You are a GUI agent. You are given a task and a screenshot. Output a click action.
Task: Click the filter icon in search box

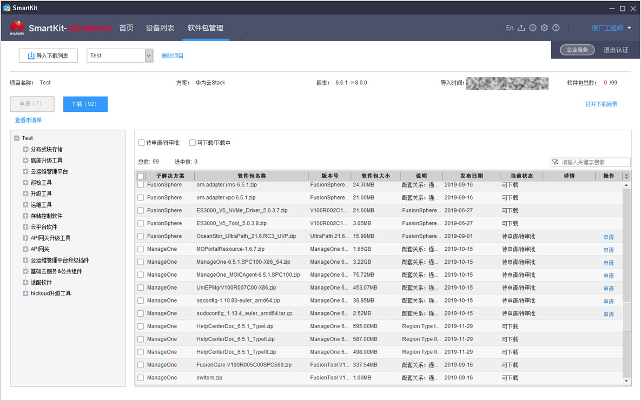[555, 162]
